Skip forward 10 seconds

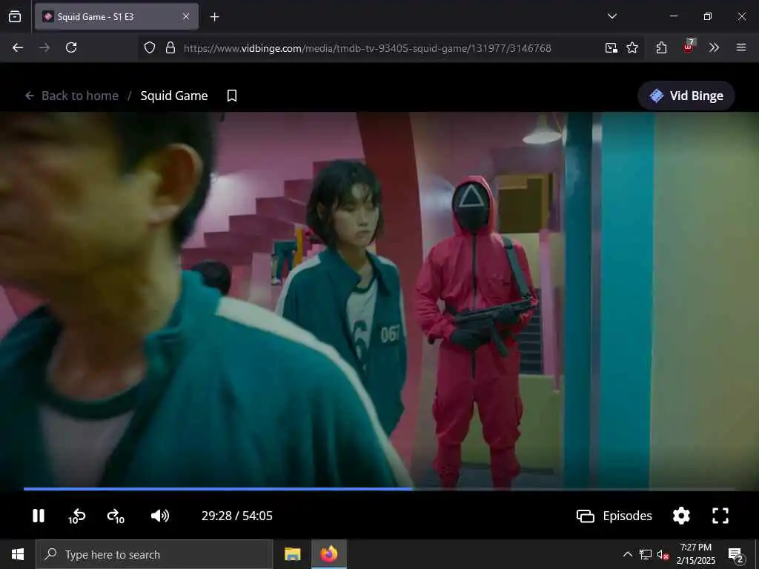(115, 516)
